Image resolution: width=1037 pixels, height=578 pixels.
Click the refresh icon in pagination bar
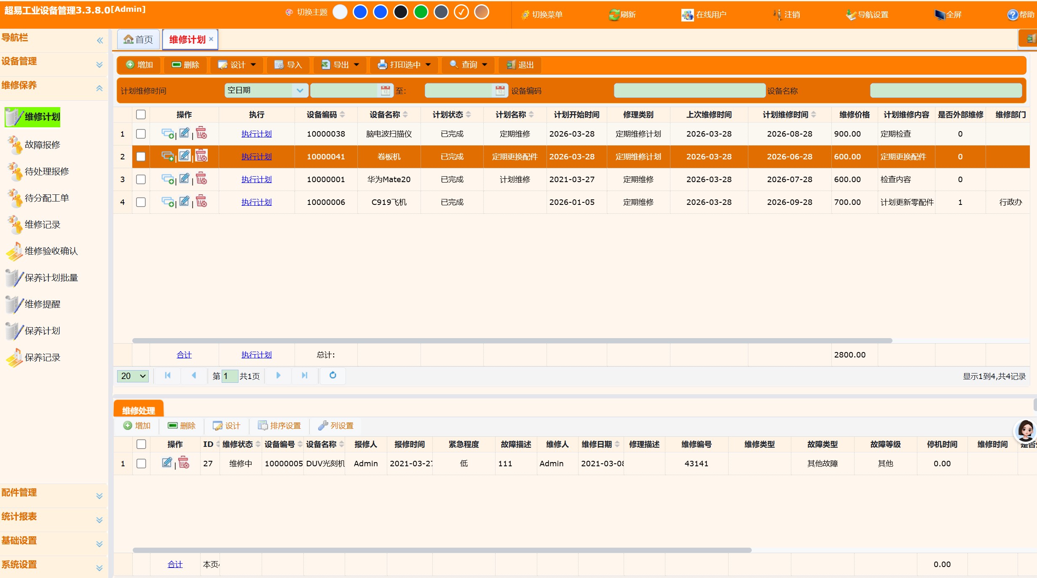coord(332,375)
